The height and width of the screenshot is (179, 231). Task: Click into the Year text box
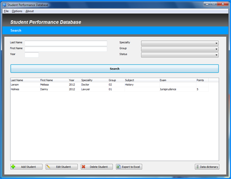[x=31, y=55]
